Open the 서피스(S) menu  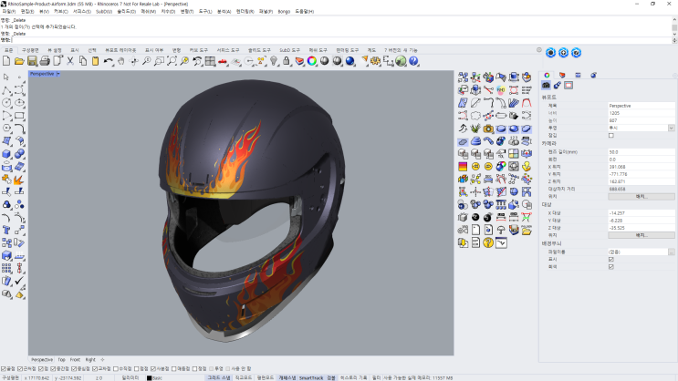pos(82,12)
